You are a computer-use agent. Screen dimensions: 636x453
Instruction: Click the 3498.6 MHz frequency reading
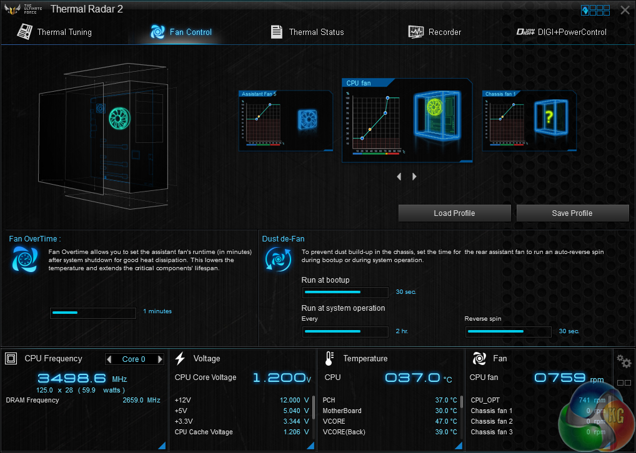coord(82,379)
